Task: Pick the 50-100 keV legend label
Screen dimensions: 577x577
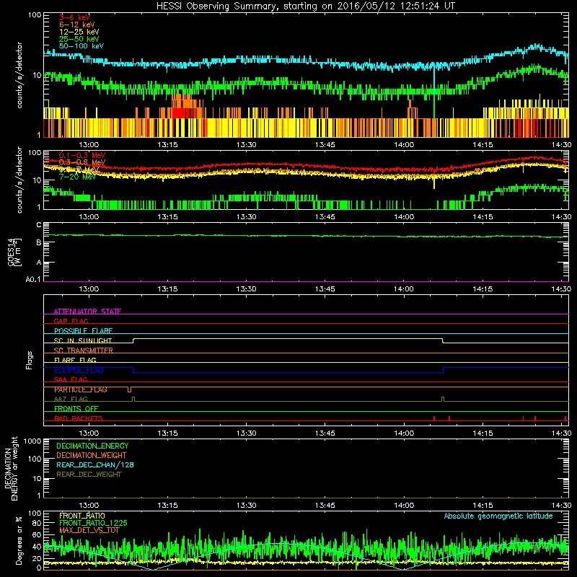Action: (x=82, y=46)
